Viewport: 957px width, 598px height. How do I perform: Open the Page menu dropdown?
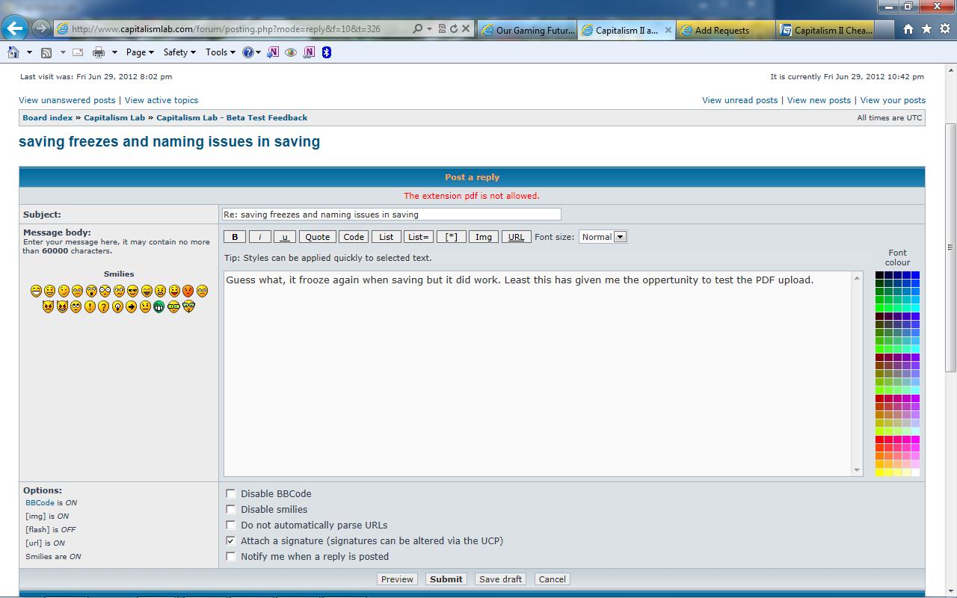pyautogui.click(x=140, y=52)
